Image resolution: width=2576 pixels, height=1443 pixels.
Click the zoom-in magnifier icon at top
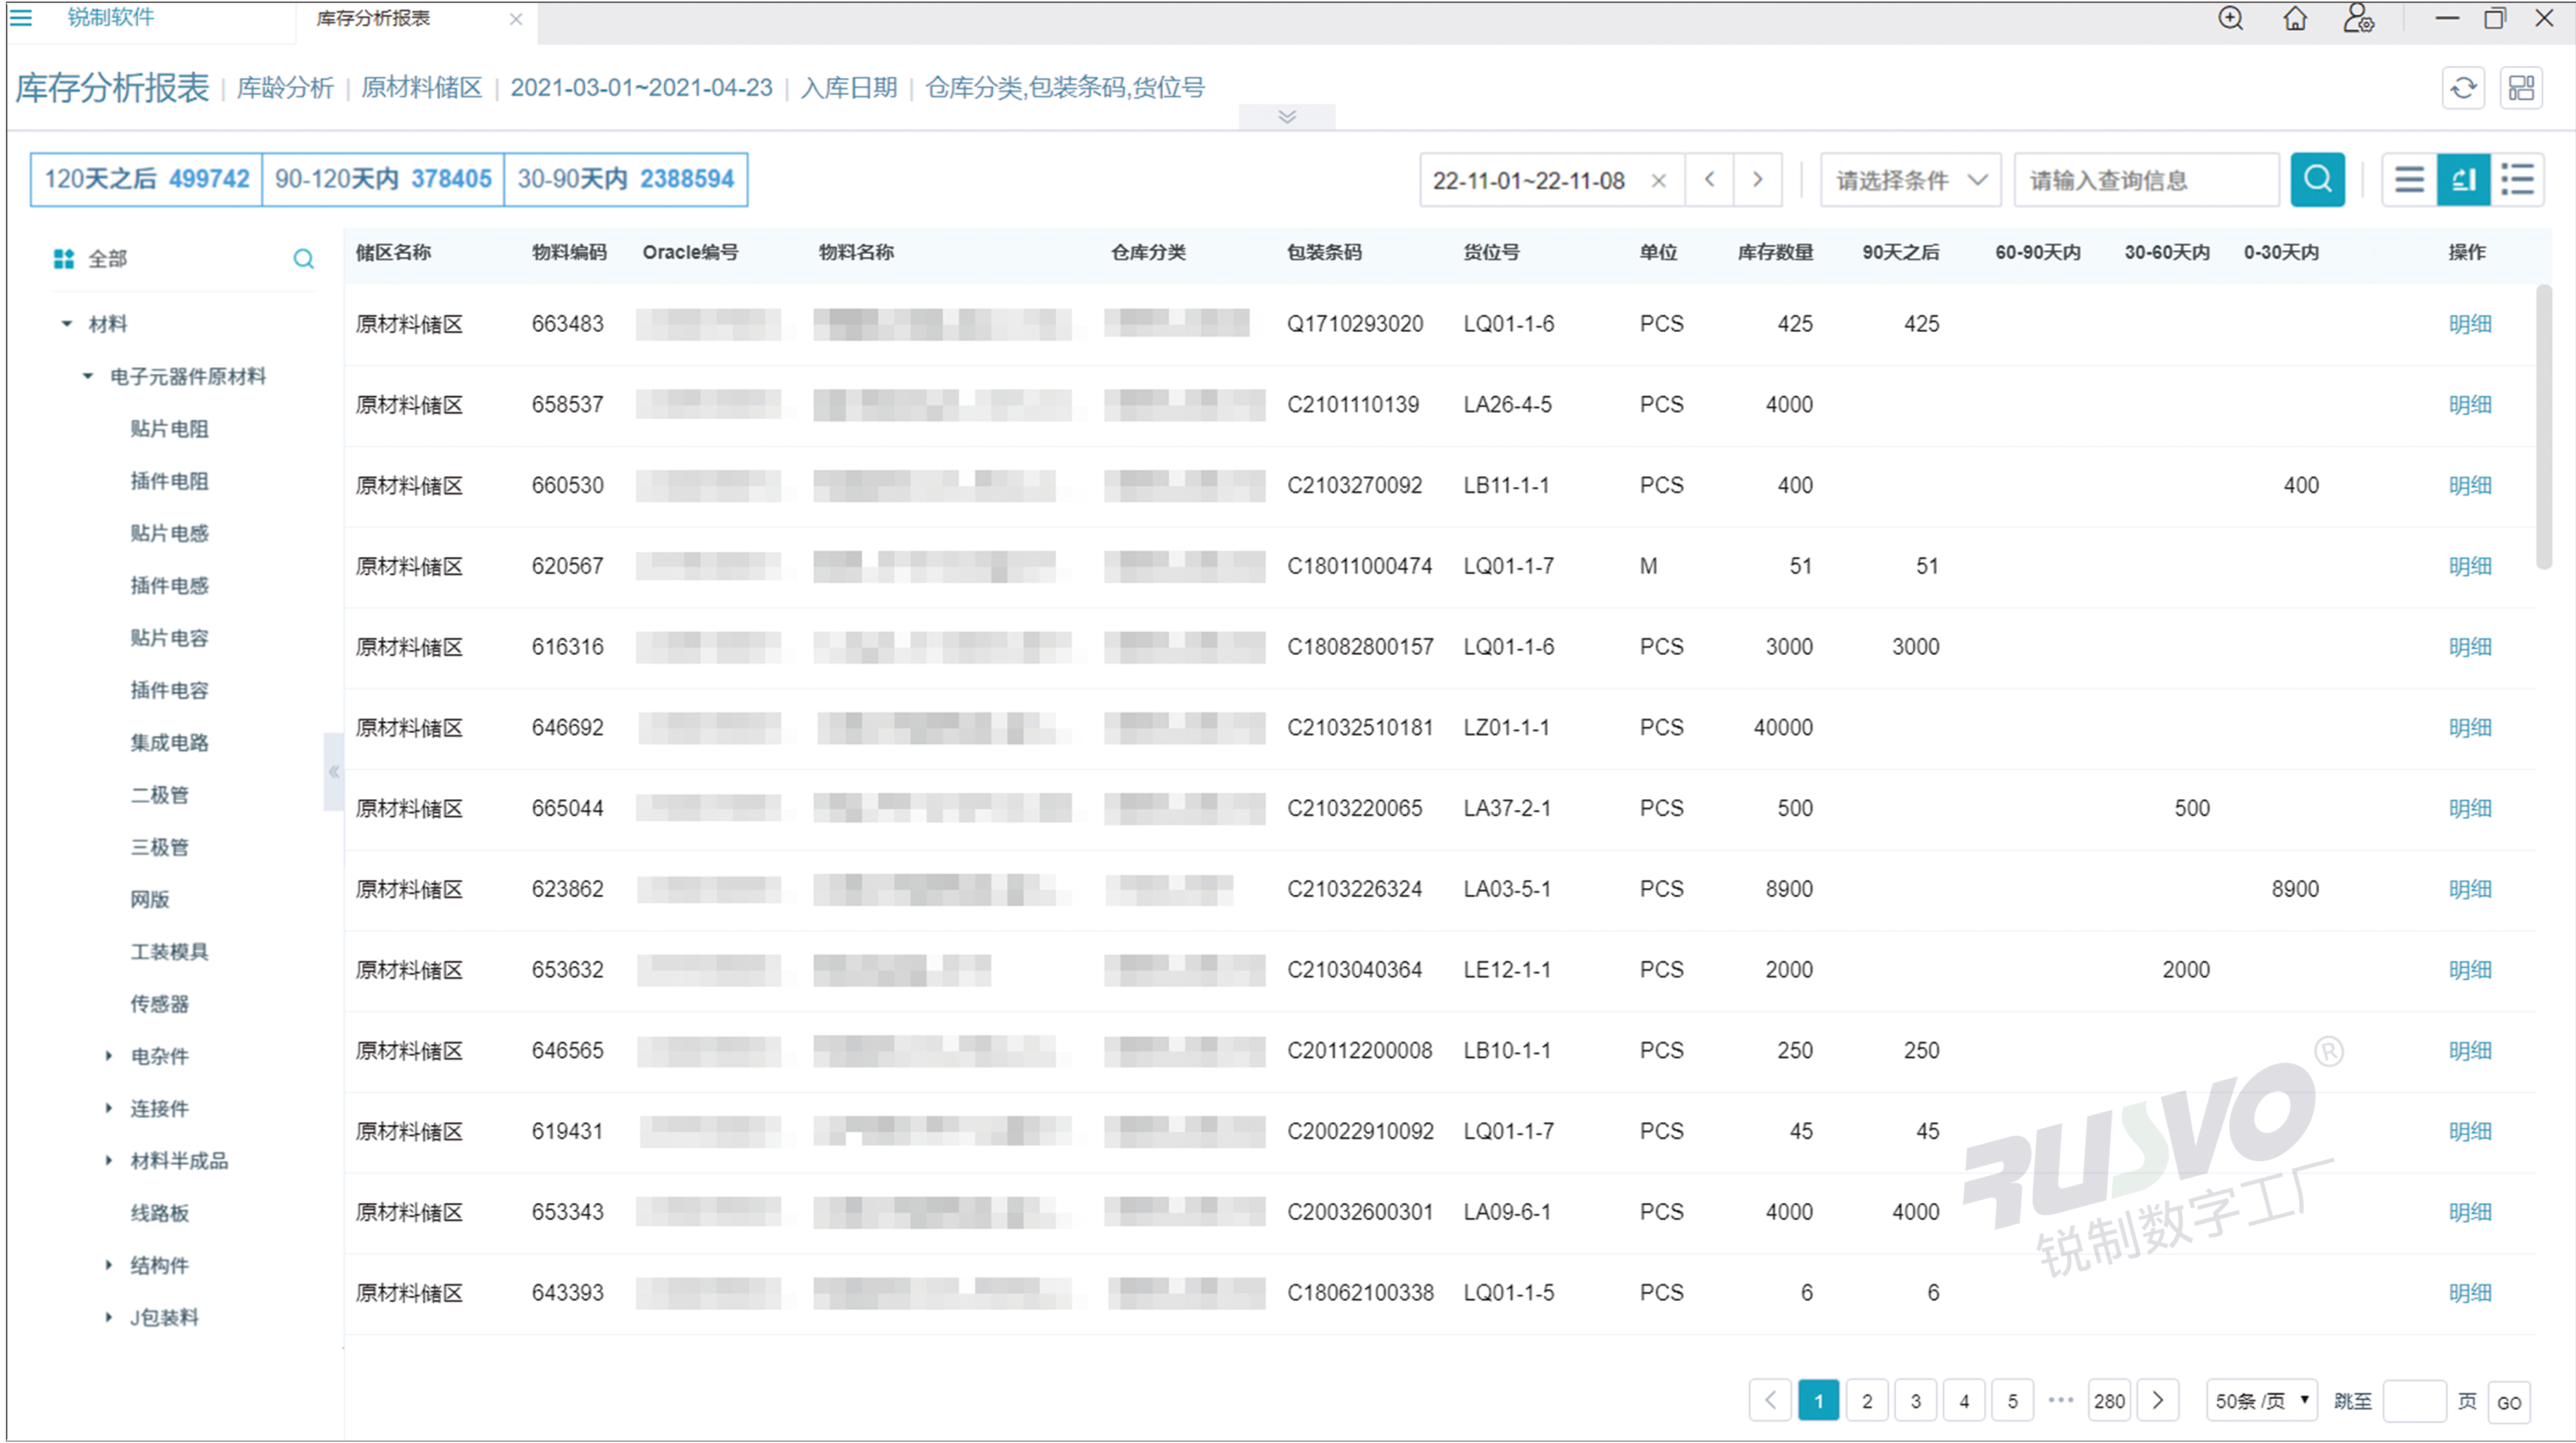point(2230,18)
